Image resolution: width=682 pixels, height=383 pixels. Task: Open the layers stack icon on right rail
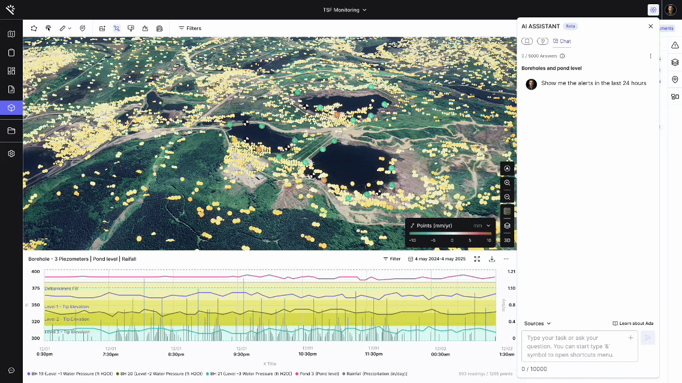675,62
